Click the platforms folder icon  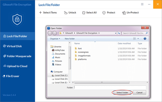(x=76, y=59)
